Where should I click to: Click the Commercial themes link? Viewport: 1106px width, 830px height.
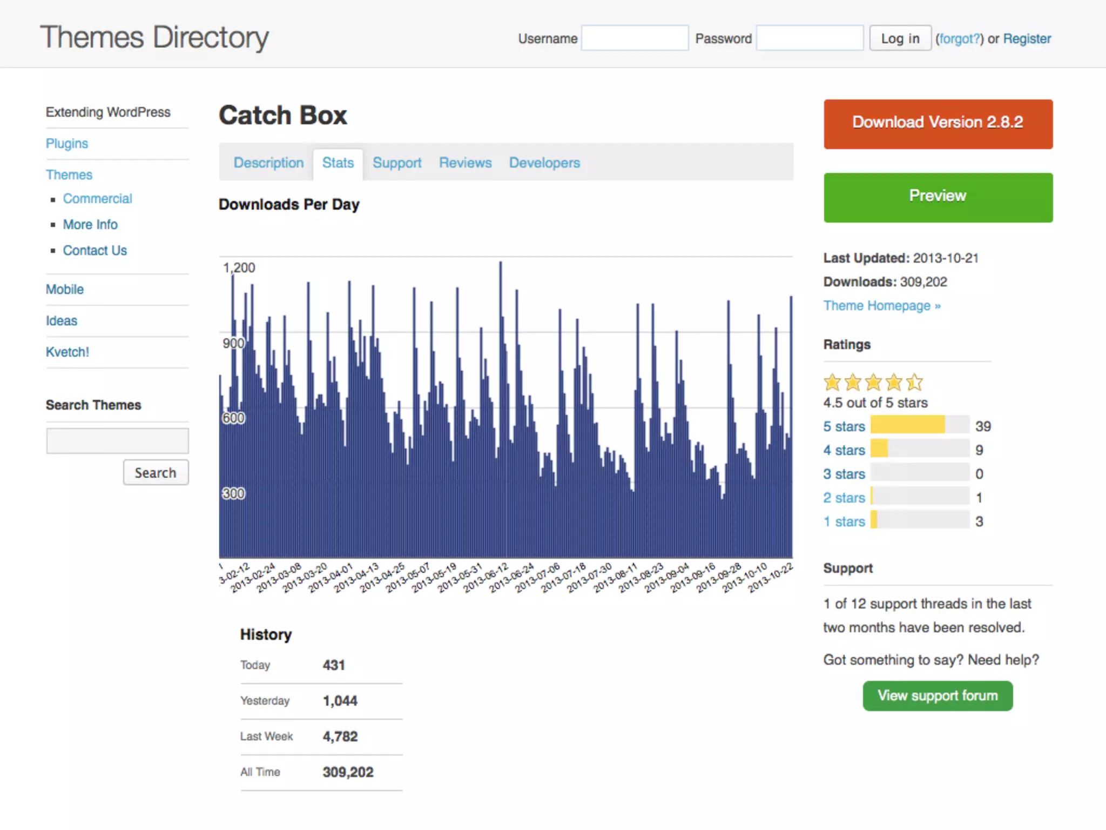click(x=97, y=199)
